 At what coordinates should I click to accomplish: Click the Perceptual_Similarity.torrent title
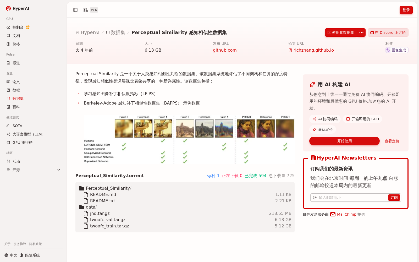pos(109,176)
